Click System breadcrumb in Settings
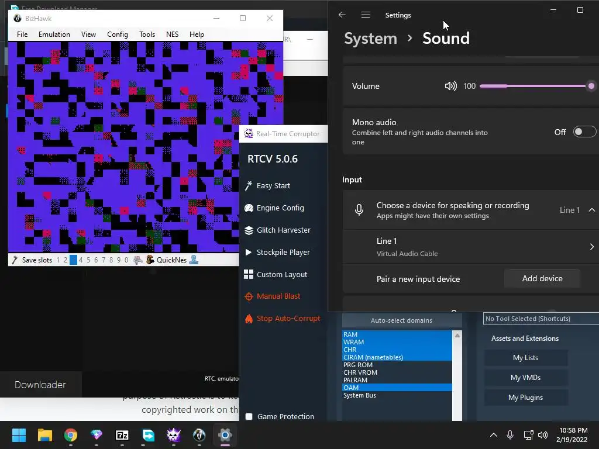This screenshot has width=599, height=449. 370,39
